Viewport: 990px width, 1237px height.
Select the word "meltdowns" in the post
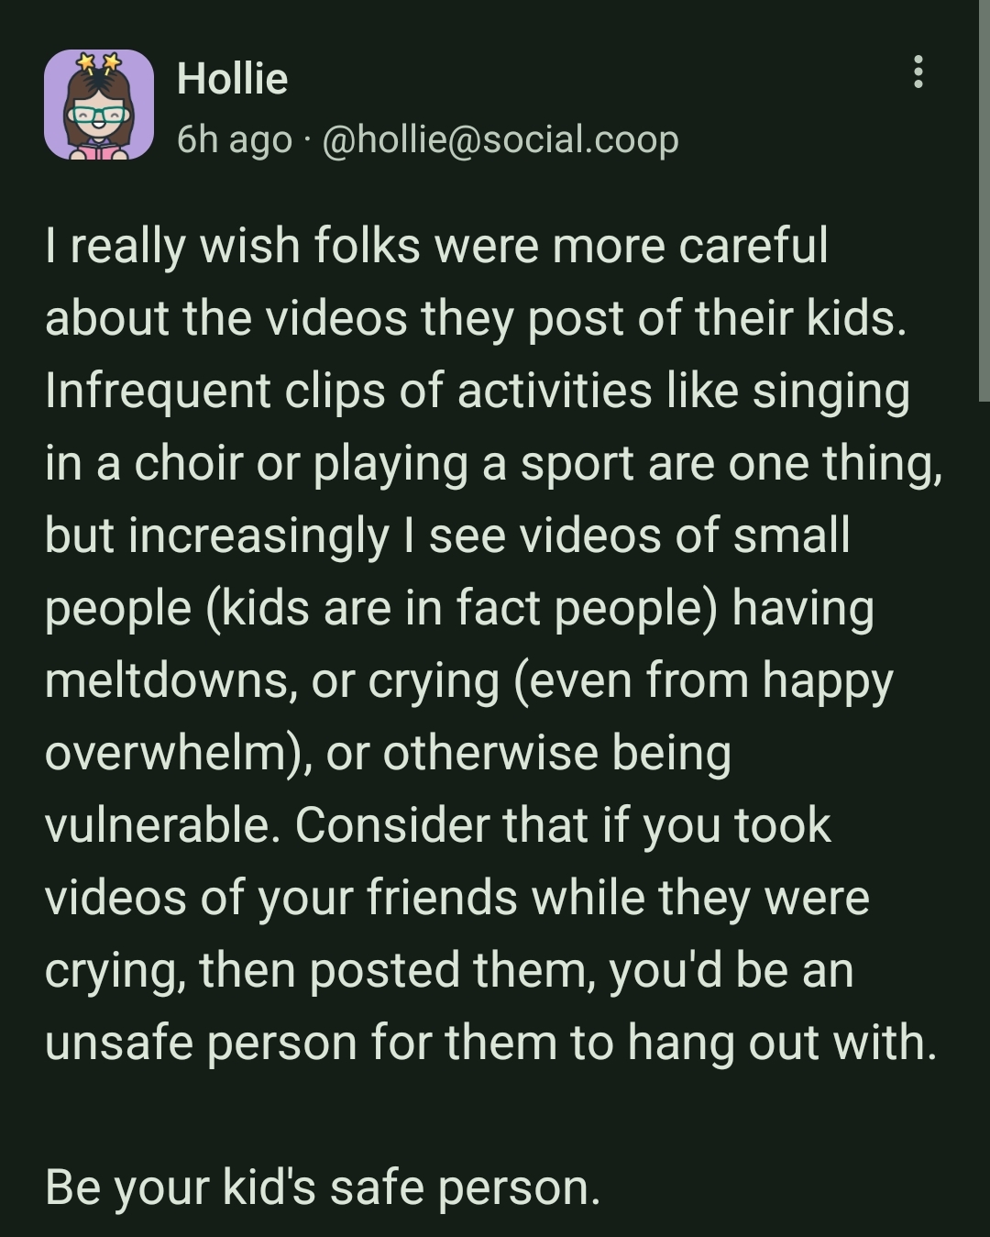(166, 679)
